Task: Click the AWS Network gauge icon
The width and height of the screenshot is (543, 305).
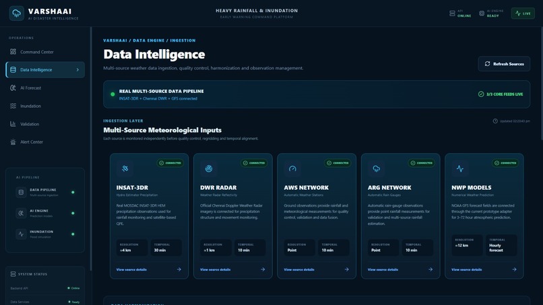Action: coord(292,168)
